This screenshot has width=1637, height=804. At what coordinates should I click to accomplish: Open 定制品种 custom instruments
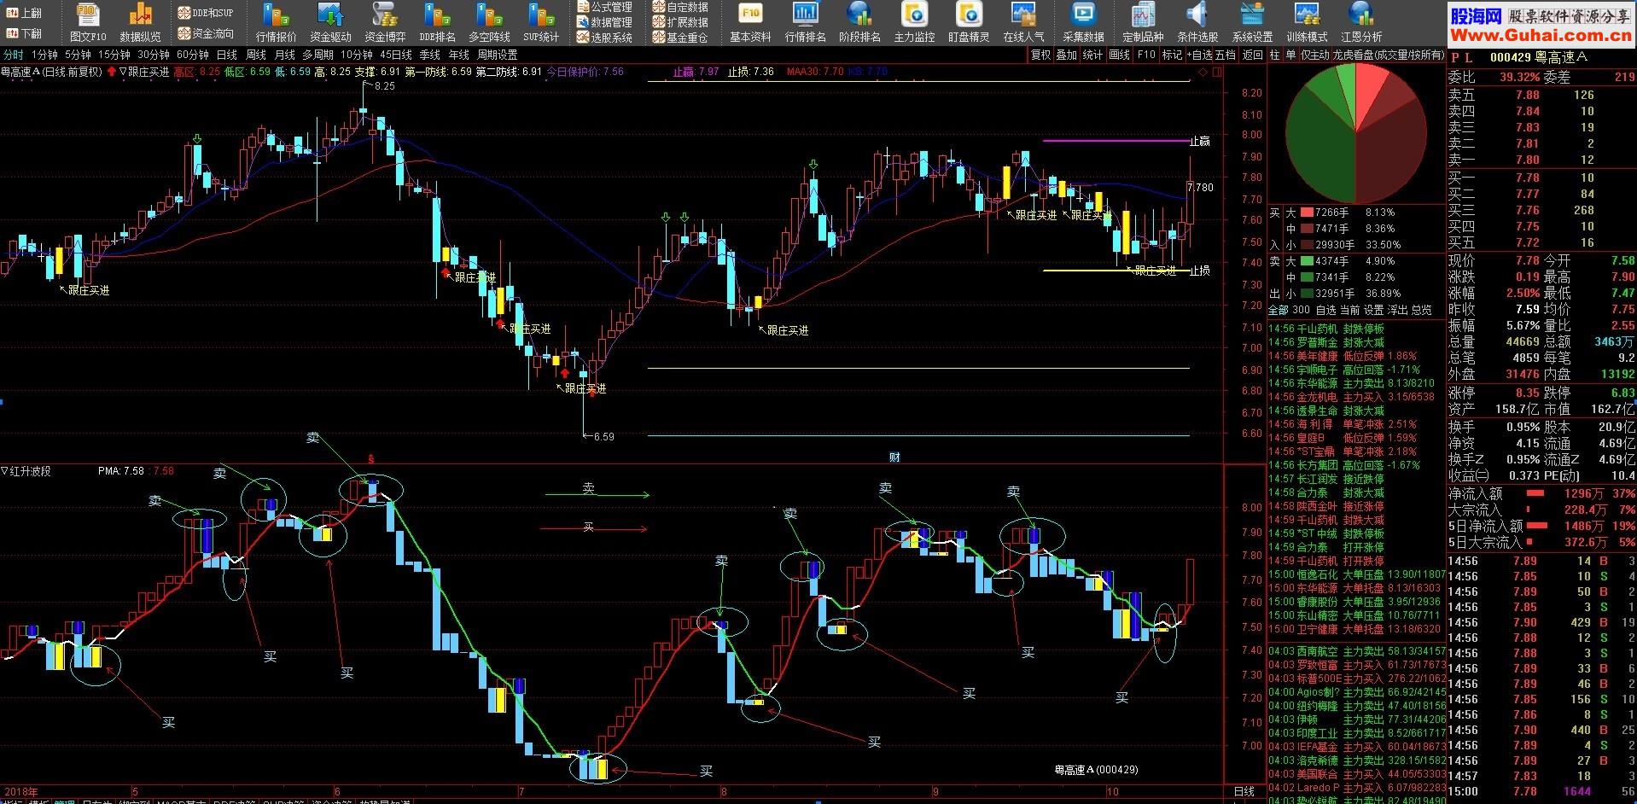click(1143, 22)
